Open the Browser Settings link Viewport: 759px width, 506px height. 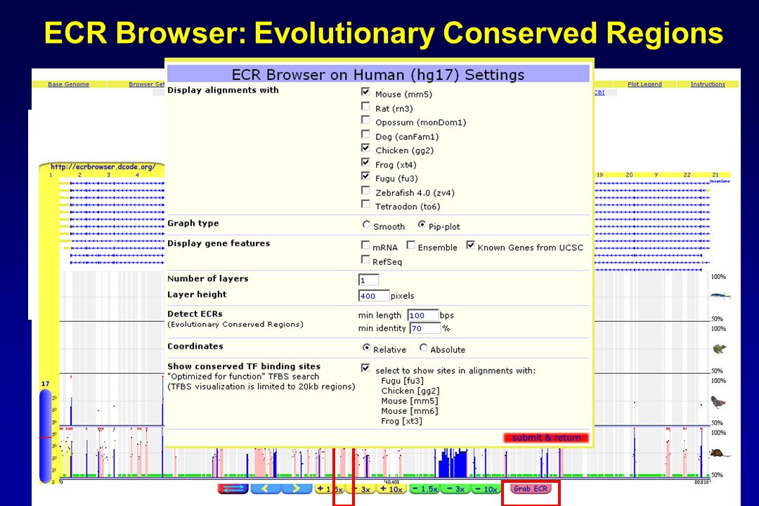[147, 84]
